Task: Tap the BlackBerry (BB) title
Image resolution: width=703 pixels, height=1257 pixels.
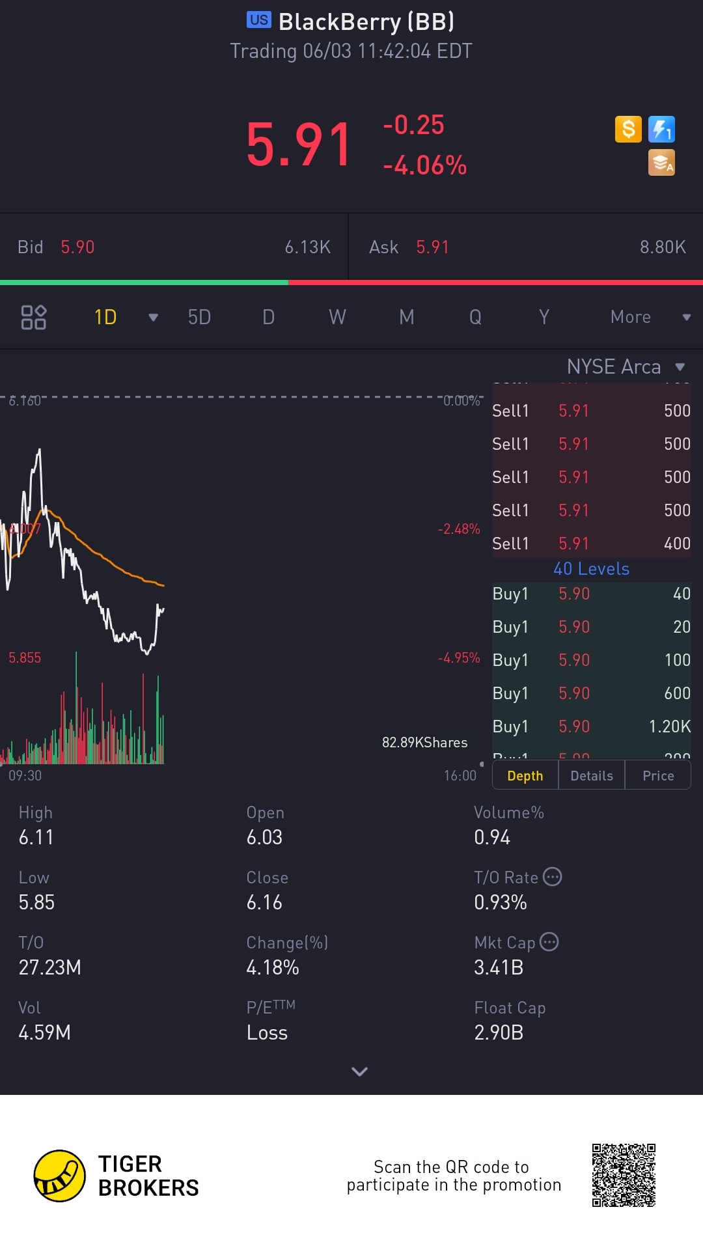Action: pyautogui.click(x=366, y=22)
